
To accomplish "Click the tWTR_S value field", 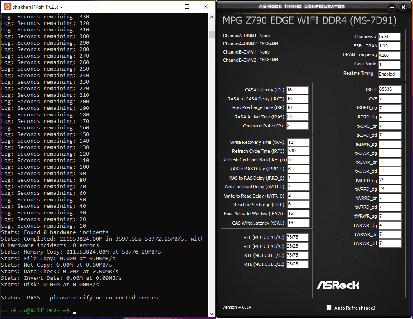I will (x=298, y=196).
